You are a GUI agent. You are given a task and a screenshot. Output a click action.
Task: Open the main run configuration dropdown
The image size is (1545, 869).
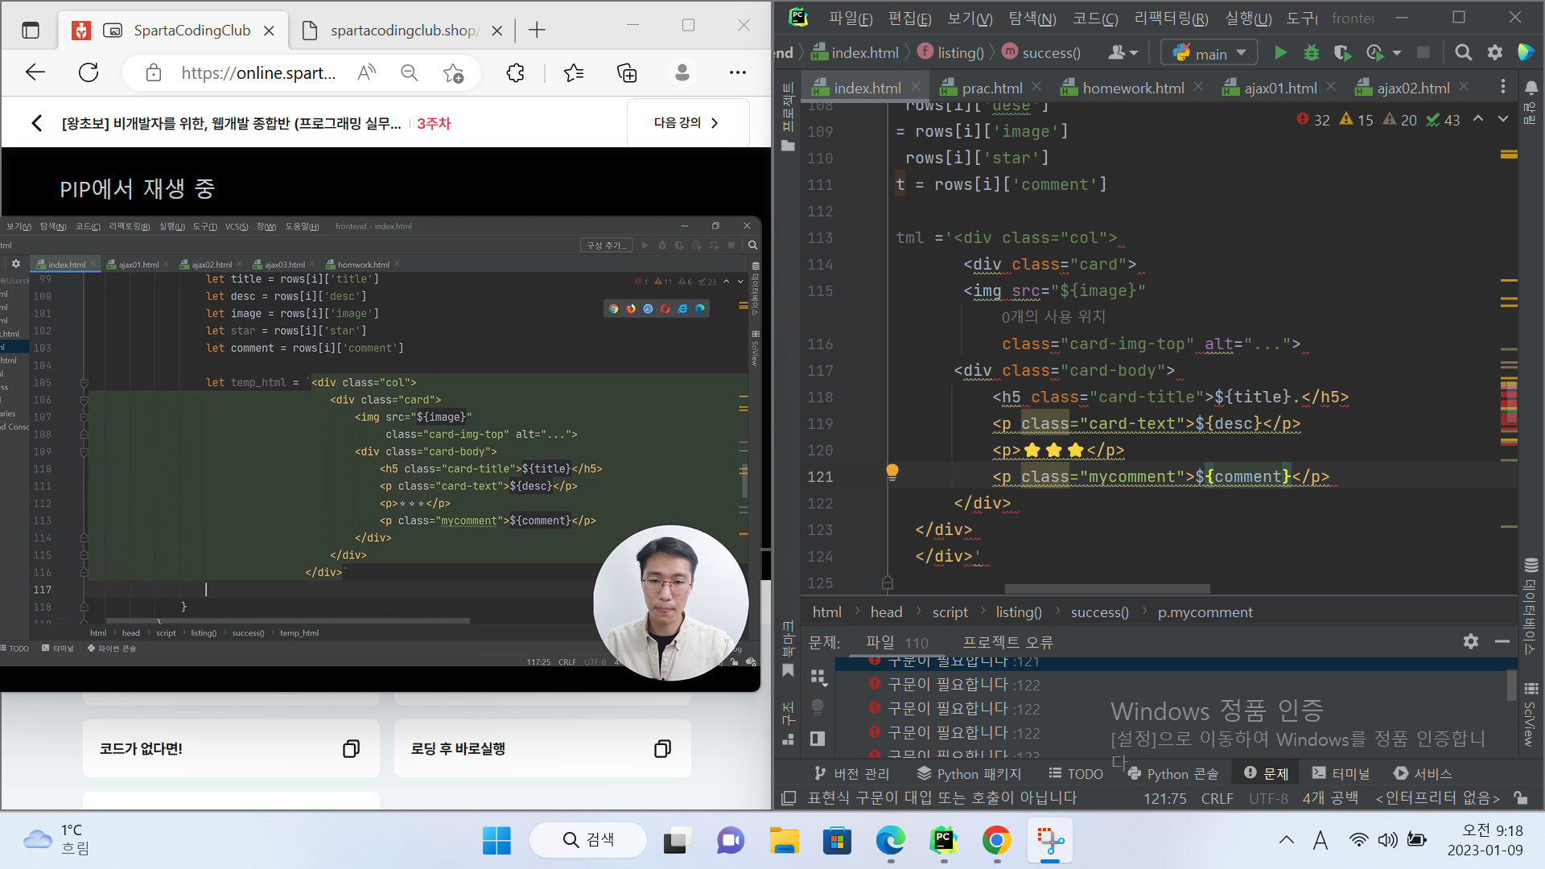(1209, 53)
